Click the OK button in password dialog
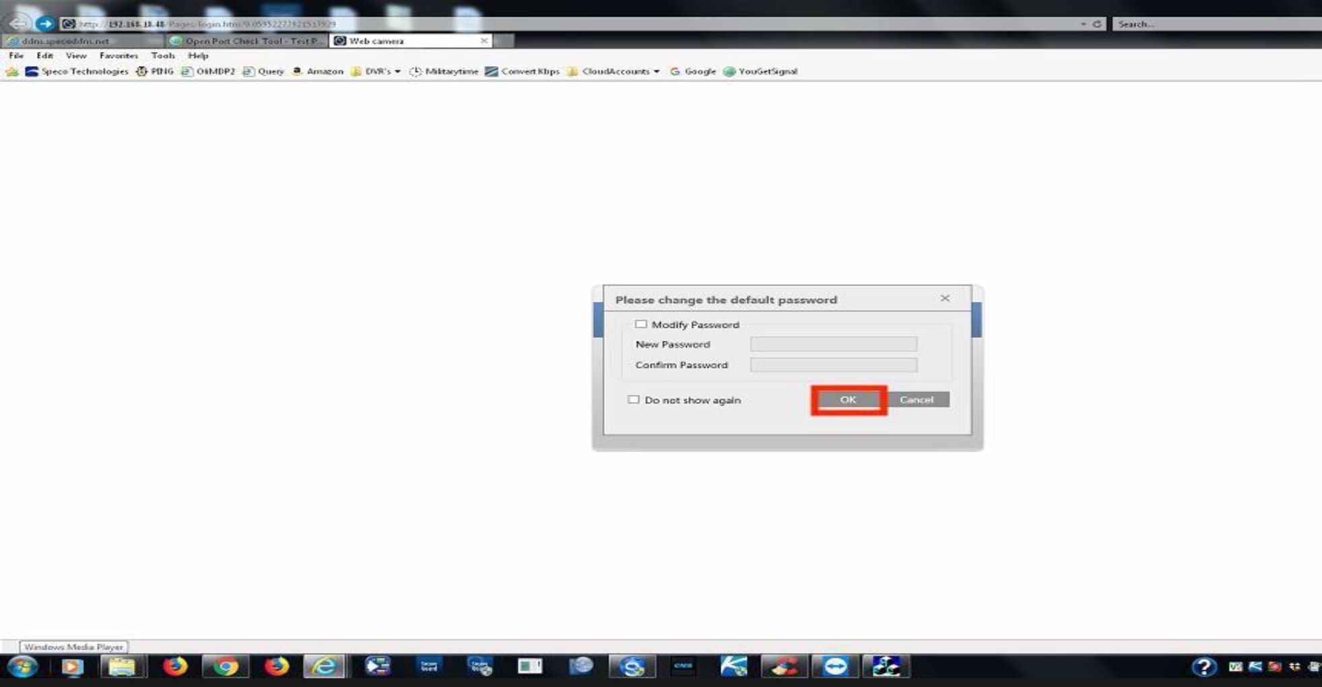 click(x=848, y=400)
